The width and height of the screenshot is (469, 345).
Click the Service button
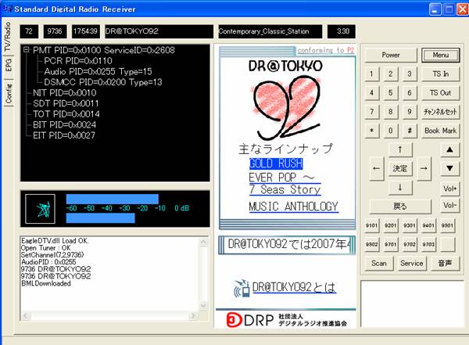tap(412, 263)
